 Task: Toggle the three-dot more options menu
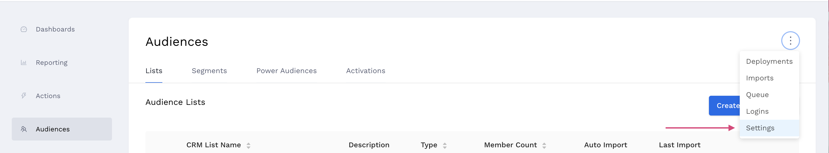(790, 41)
